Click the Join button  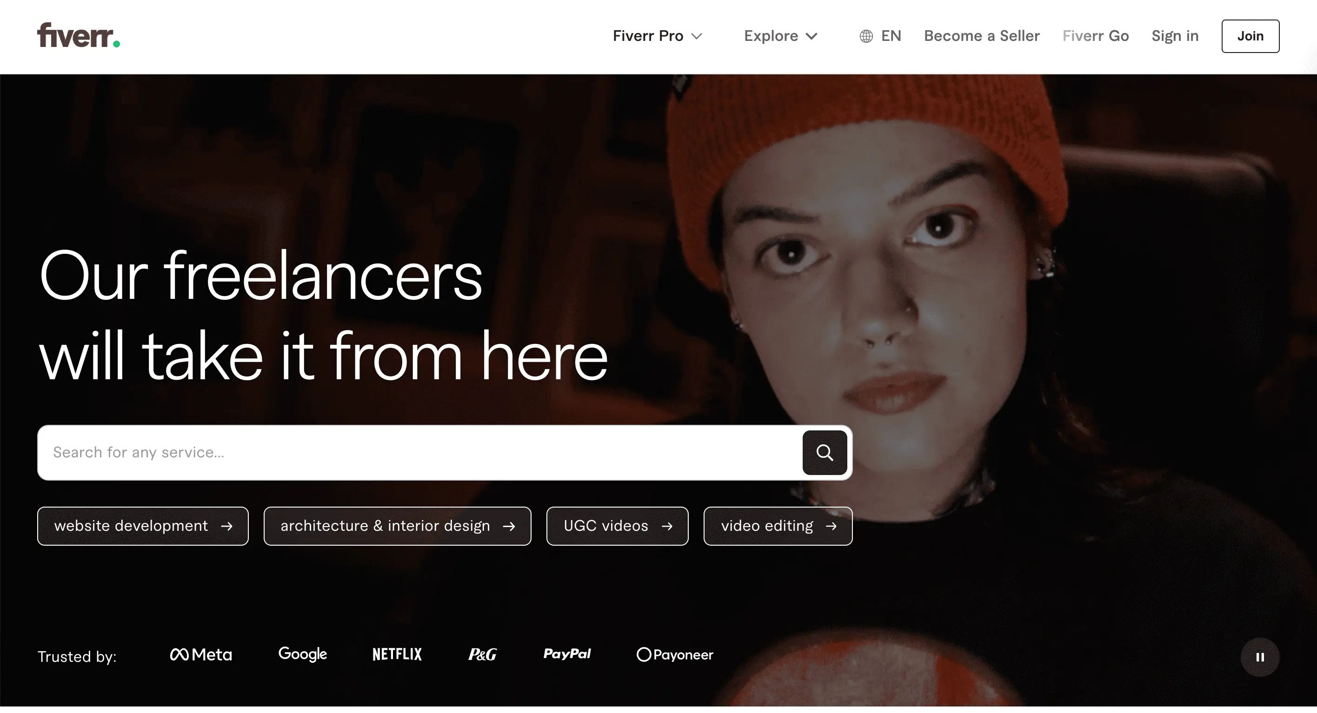[1250, 36]
